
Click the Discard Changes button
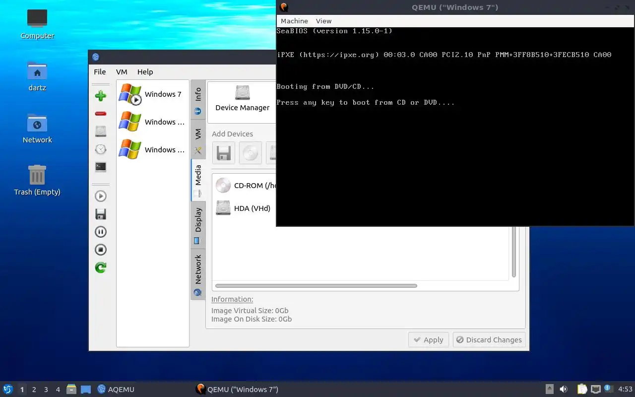tap(489, 340)
